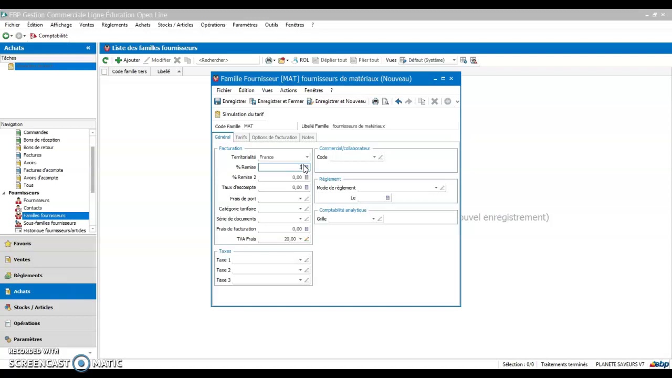
Task: Open the TVA Frais dropdown
Action: click(300, 239)
